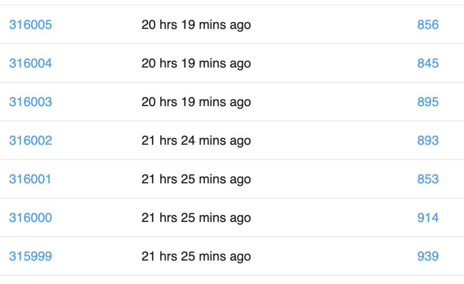Open block 316004 link
Screen dimensions: 464x284
click(x=31, y=63)
